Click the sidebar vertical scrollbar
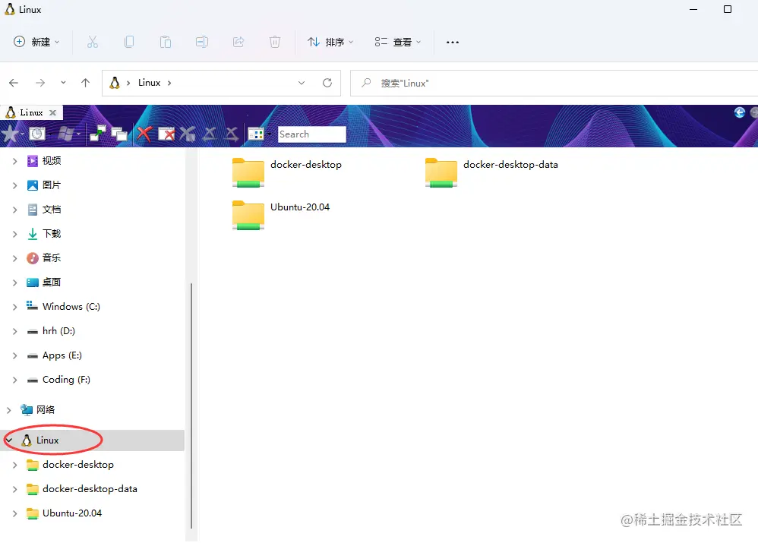 coord(191,406)
